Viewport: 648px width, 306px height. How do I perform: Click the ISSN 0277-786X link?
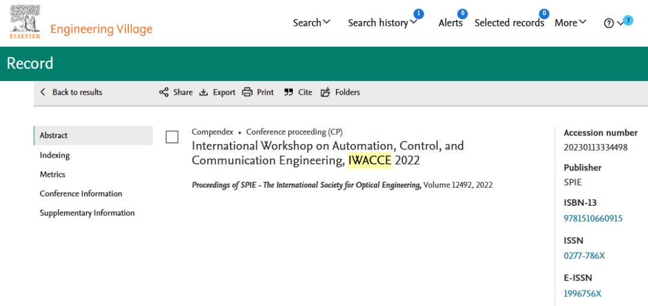pos(584,256)
